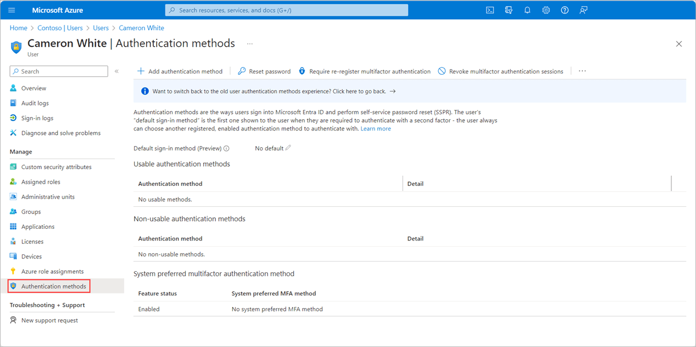Screen dimensions: 696x347
Task: Follow the Click here to go back link
Action: [360, 91]
